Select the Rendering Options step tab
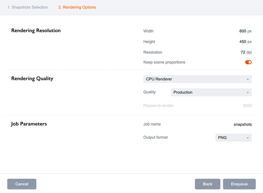The image size is (263, 193). pyautogui.click(x=77, y=7)
